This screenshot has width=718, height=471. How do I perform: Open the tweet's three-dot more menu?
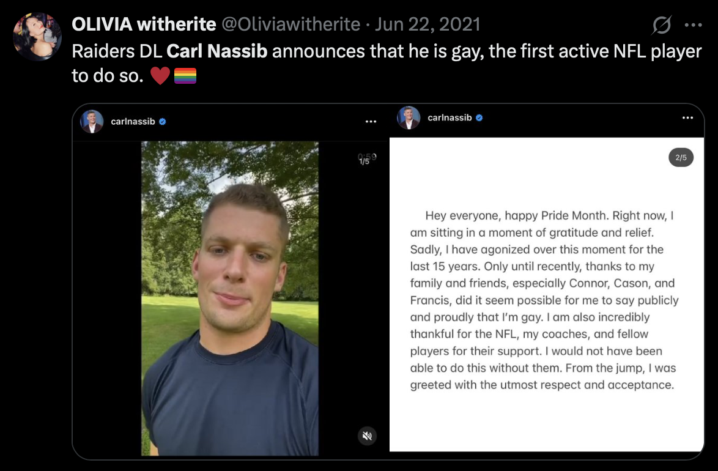[x=694, y=24]
